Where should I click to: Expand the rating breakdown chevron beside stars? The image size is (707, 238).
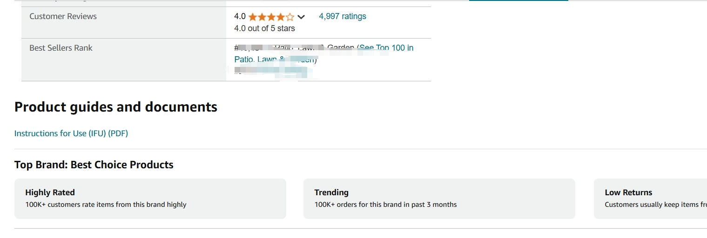pos(301,17)
